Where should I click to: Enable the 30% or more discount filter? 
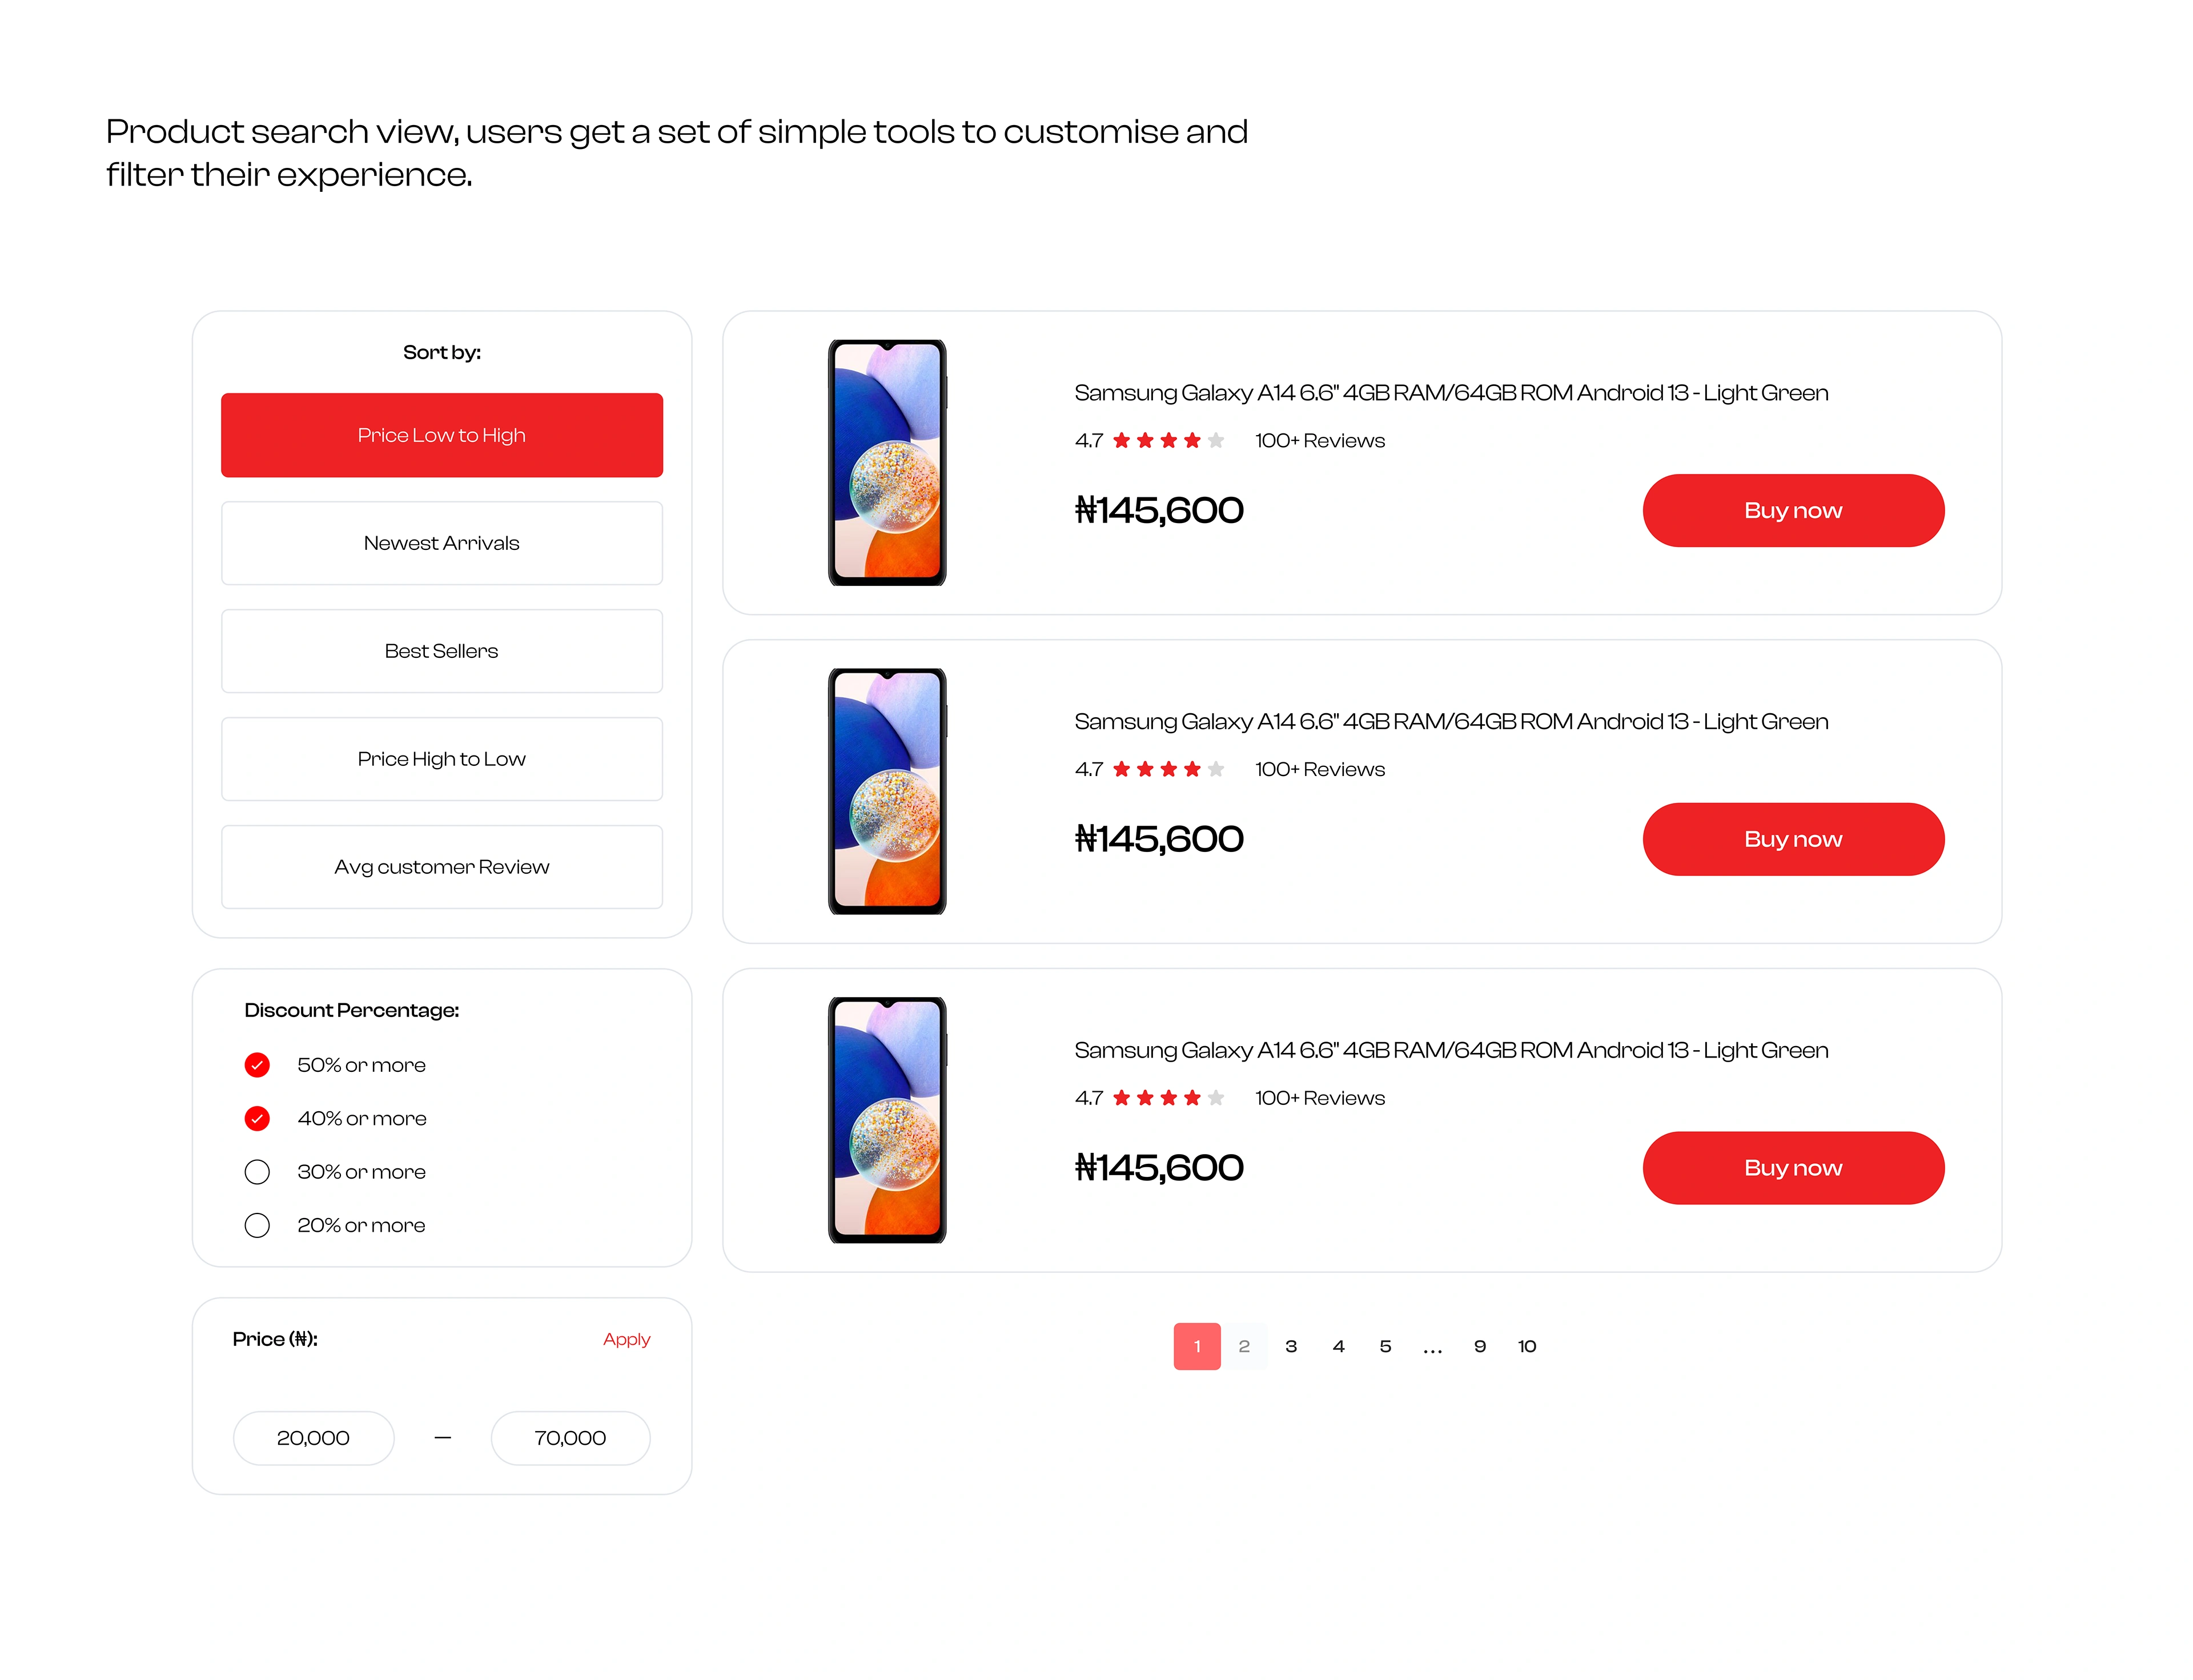(x=257, y=1172)
